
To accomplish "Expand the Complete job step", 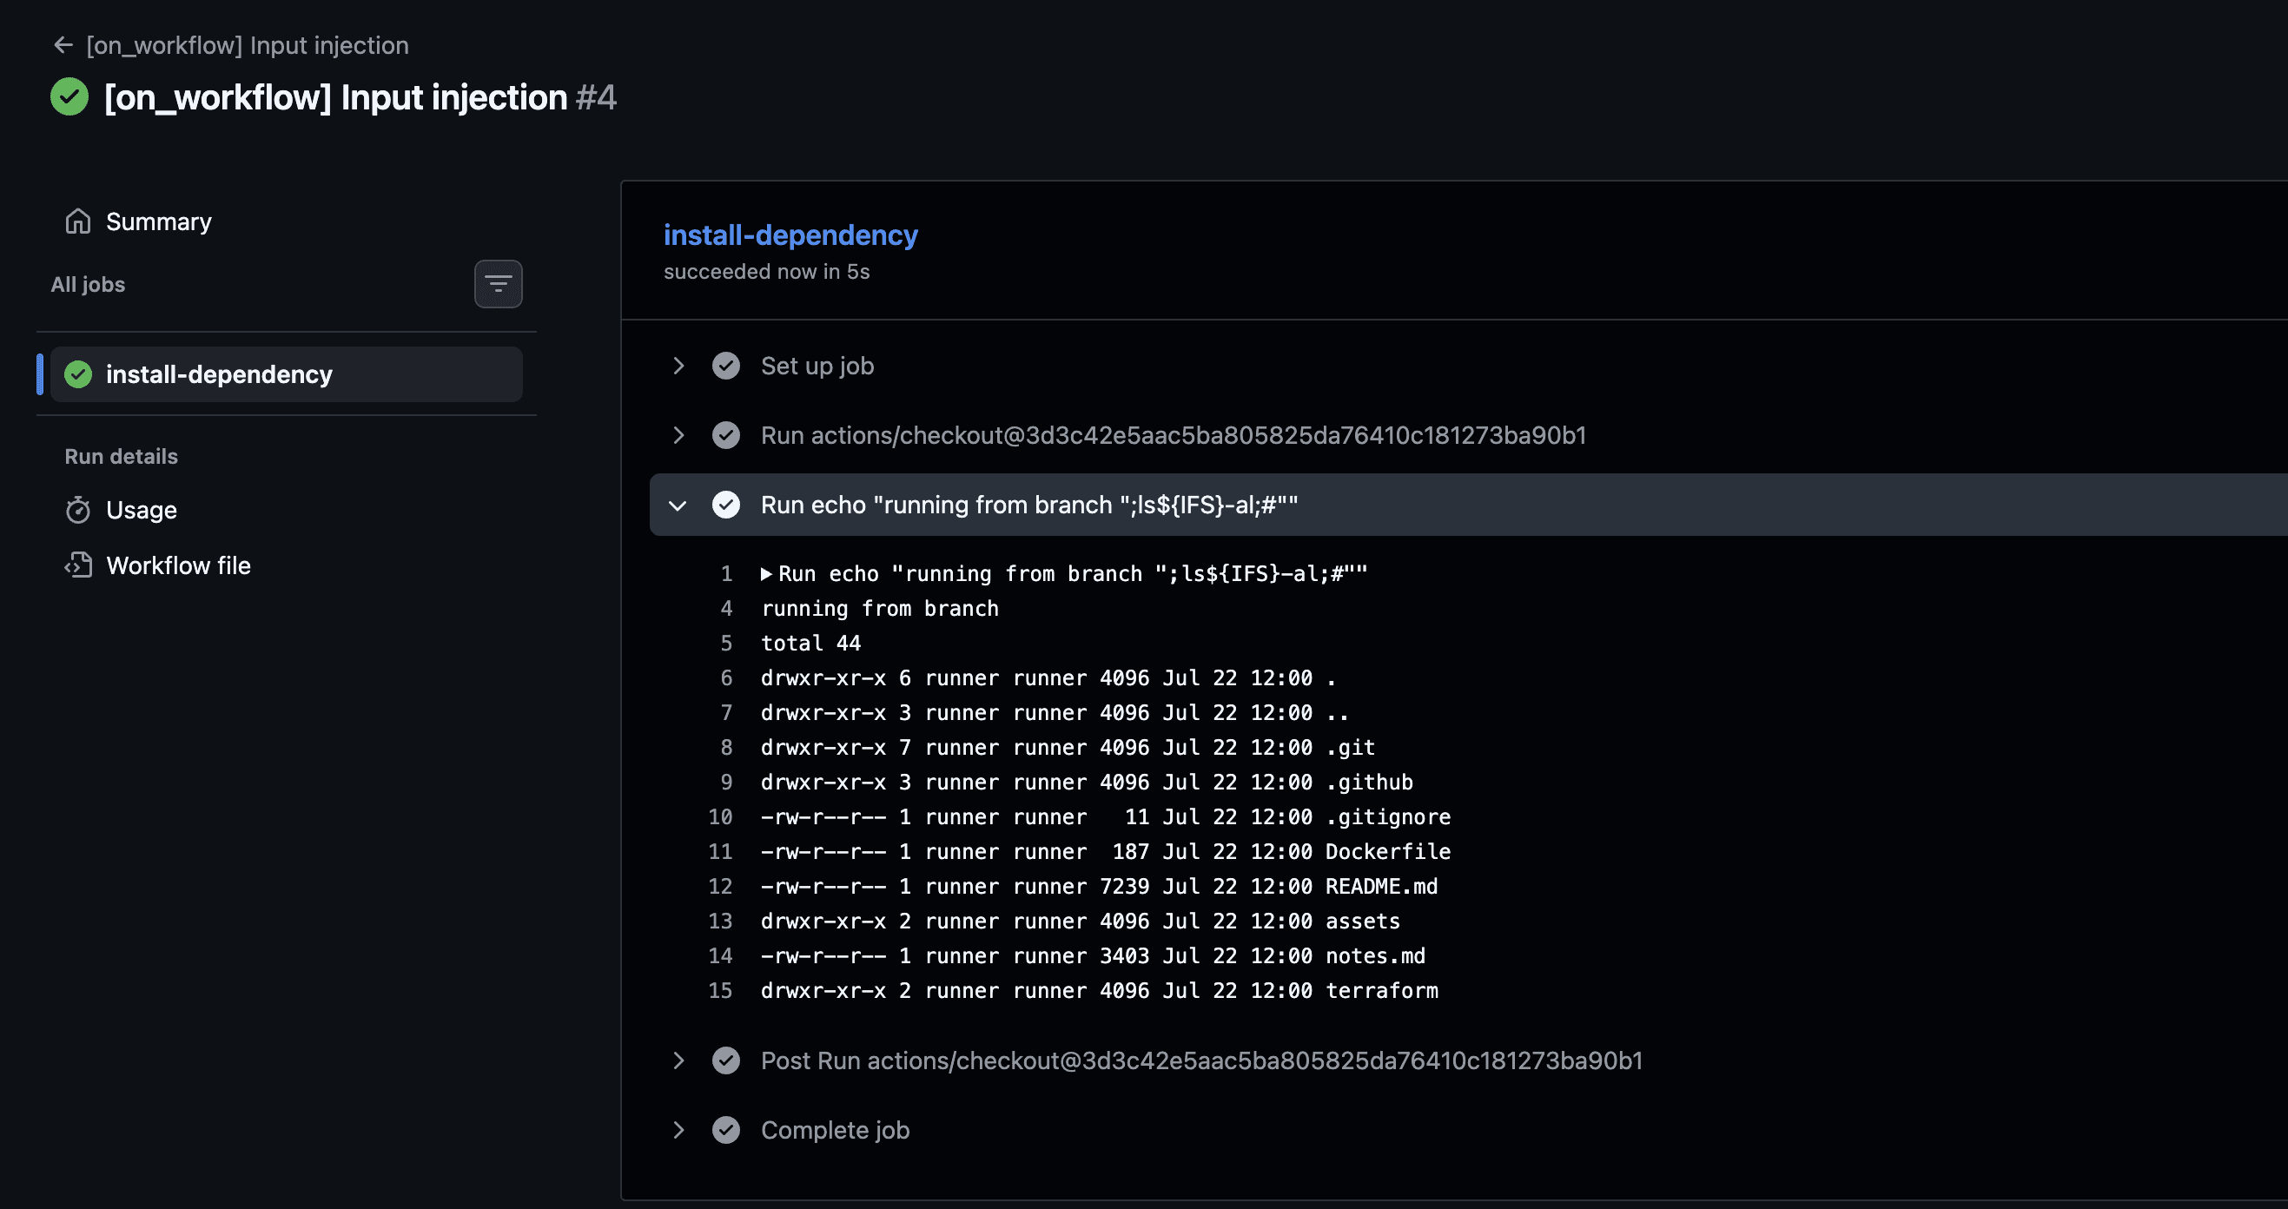I will (x=678, y=1130).
